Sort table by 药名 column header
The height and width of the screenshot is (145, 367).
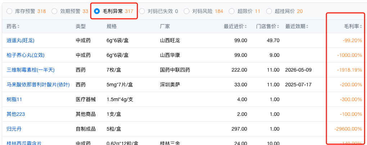click(13, 26)
